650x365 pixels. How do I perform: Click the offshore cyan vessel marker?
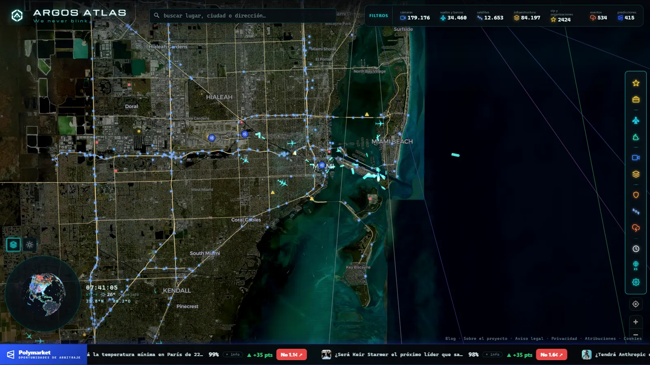455,155
